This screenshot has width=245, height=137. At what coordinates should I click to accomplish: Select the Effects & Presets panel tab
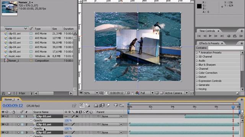(209, 43)
